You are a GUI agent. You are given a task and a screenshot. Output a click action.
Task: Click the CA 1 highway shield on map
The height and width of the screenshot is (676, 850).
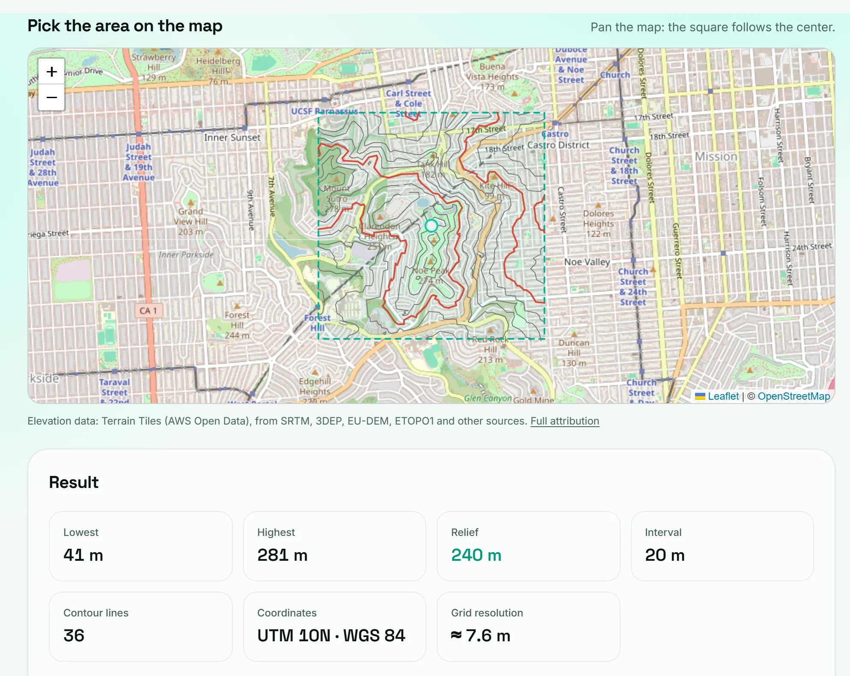[148, 311]
